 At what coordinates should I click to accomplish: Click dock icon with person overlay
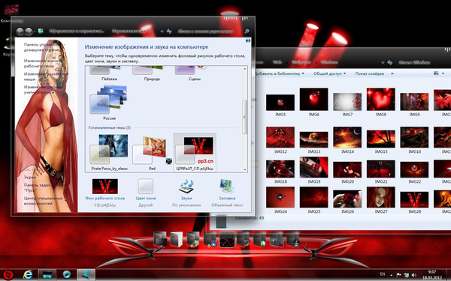coord(293,239)
